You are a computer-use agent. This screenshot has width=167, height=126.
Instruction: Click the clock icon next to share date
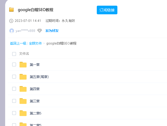tap(11, 21)
